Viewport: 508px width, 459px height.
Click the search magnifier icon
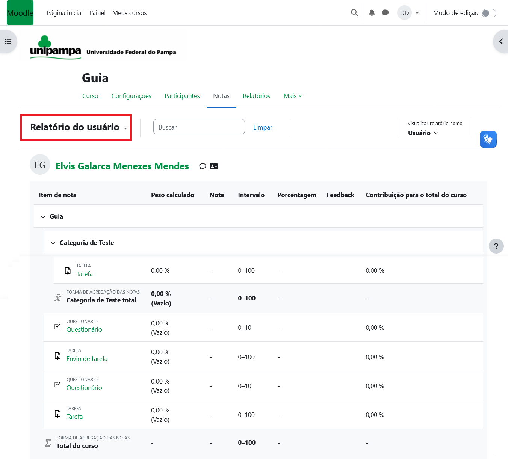354,13
